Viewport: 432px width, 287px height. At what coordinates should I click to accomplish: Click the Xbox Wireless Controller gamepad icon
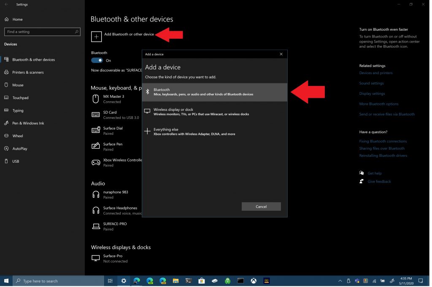coord(96,163)
